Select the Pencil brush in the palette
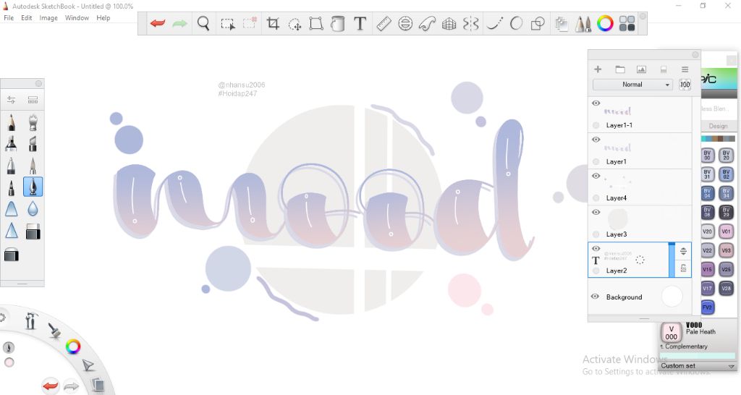The height and width of the screenshot is (395, 741). coord(12,122)
